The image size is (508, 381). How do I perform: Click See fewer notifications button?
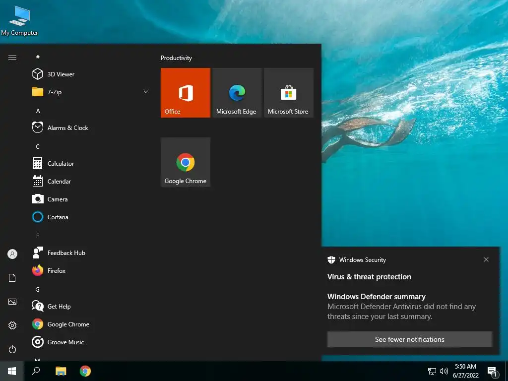[x=409, y=339]
